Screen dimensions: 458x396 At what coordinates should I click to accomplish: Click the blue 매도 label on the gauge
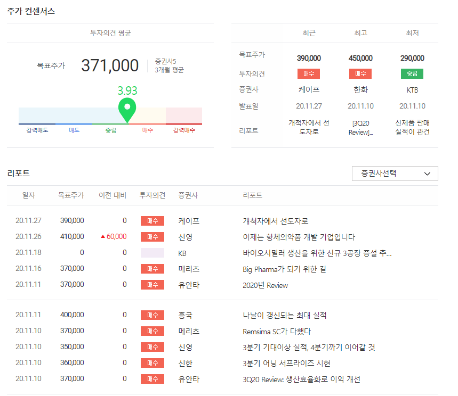(x=74, y=130)
